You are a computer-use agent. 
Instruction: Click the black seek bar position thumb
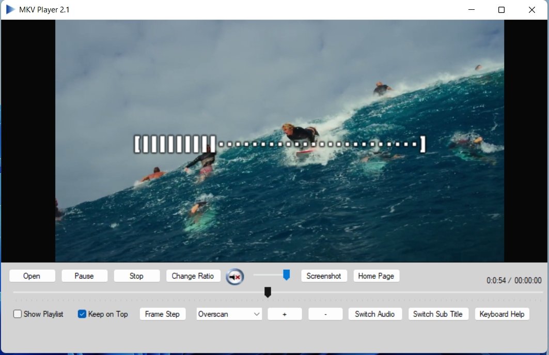[268, 292]
